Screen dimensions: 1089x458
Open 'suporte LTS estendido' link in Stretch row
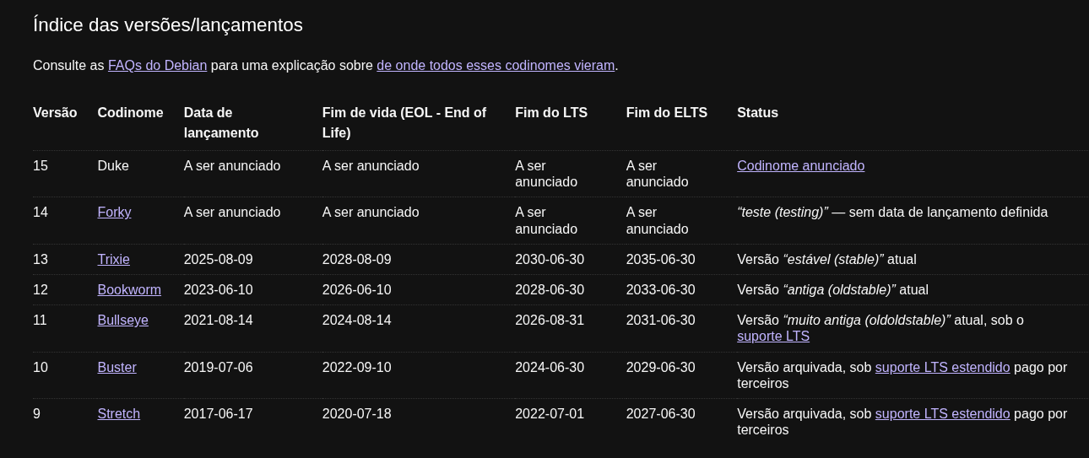coord(942,414)
